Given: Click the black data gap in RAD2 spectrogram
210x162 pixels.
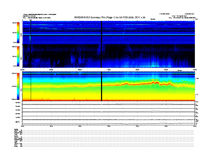Looking at the screenshot, I should (102, 33).
